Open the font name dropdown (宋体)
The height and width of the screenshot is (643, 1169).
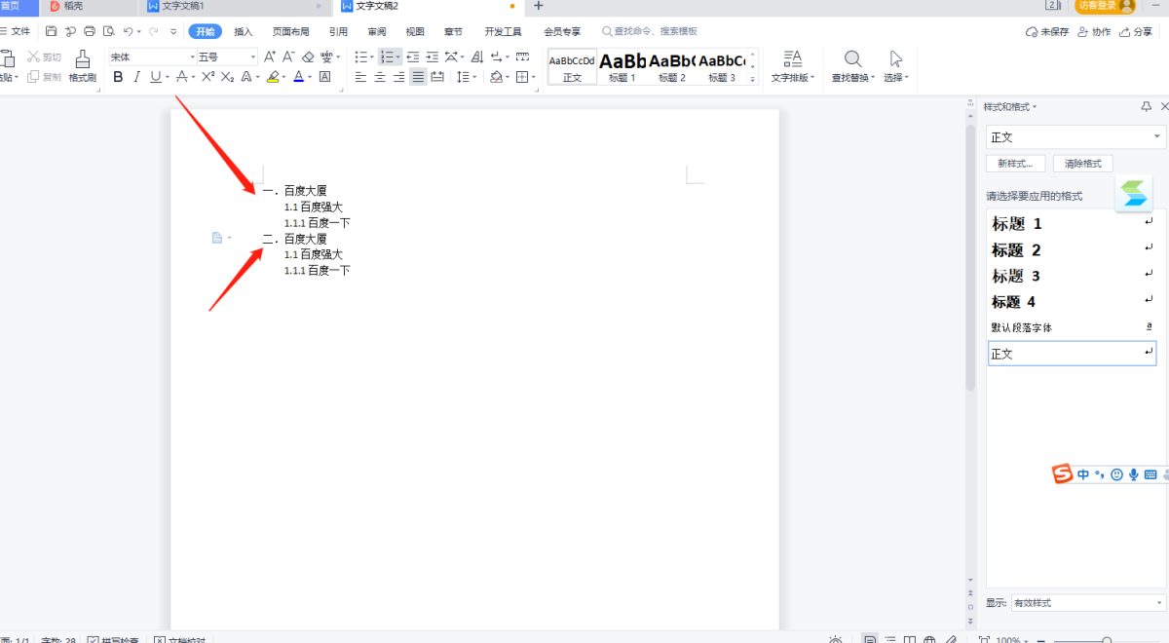(x=192, y=57)
